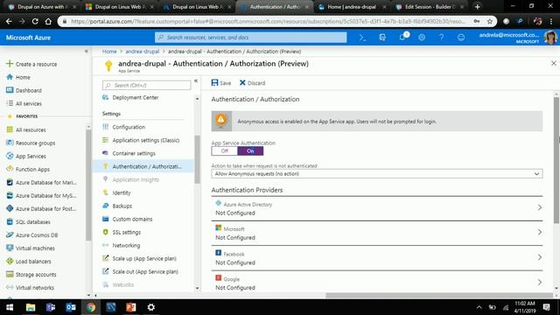Click Home breadcrumb link
The width and height of the screenshot is (560, 315).
coord(109,52)
